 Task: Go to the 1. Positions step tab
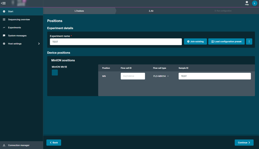point(79,11)
